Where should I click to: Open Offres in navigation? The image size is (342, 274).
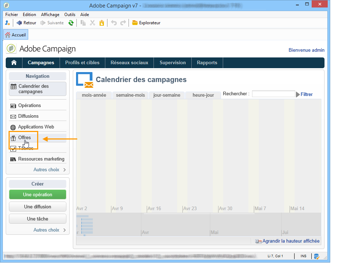(x=37, y=138)
